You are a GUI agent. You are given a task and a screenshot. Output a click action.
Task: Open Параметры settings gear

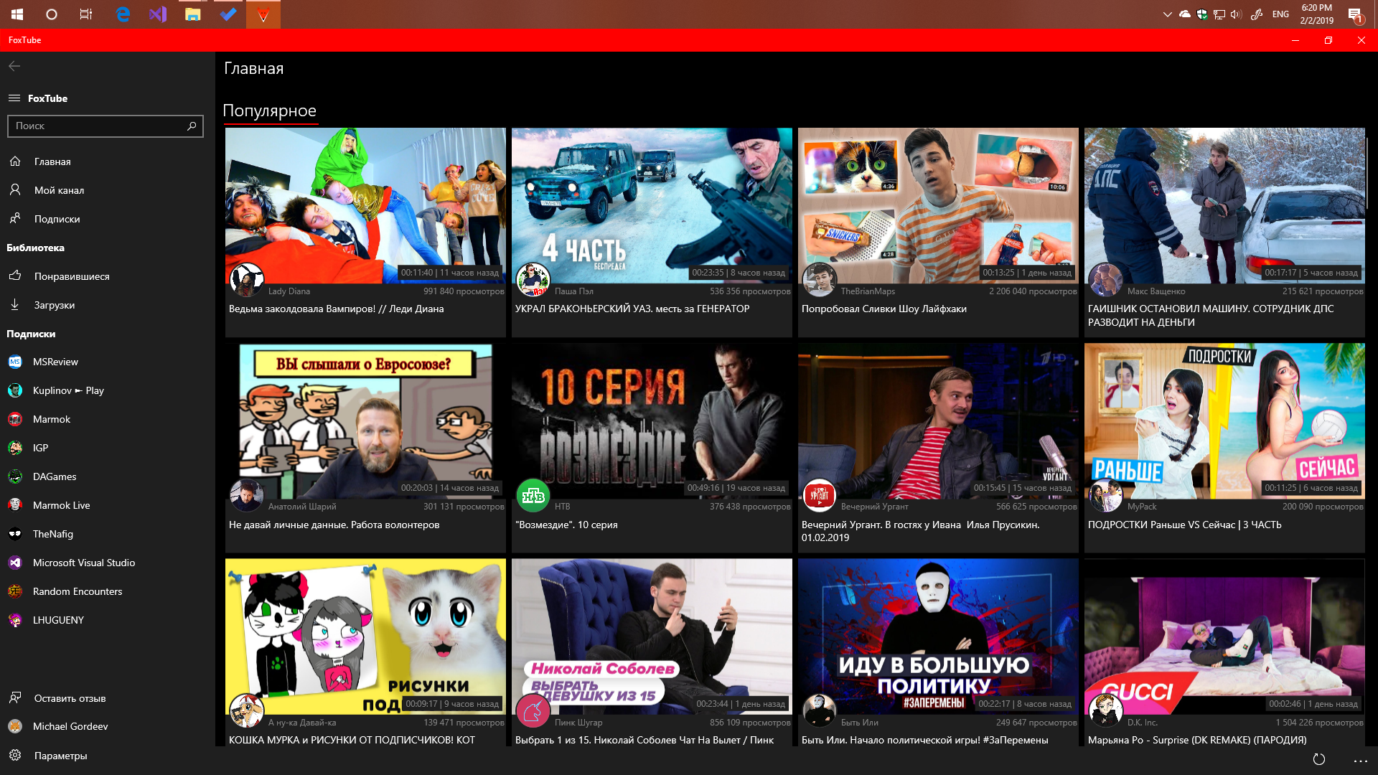click(x=15, y=755)
